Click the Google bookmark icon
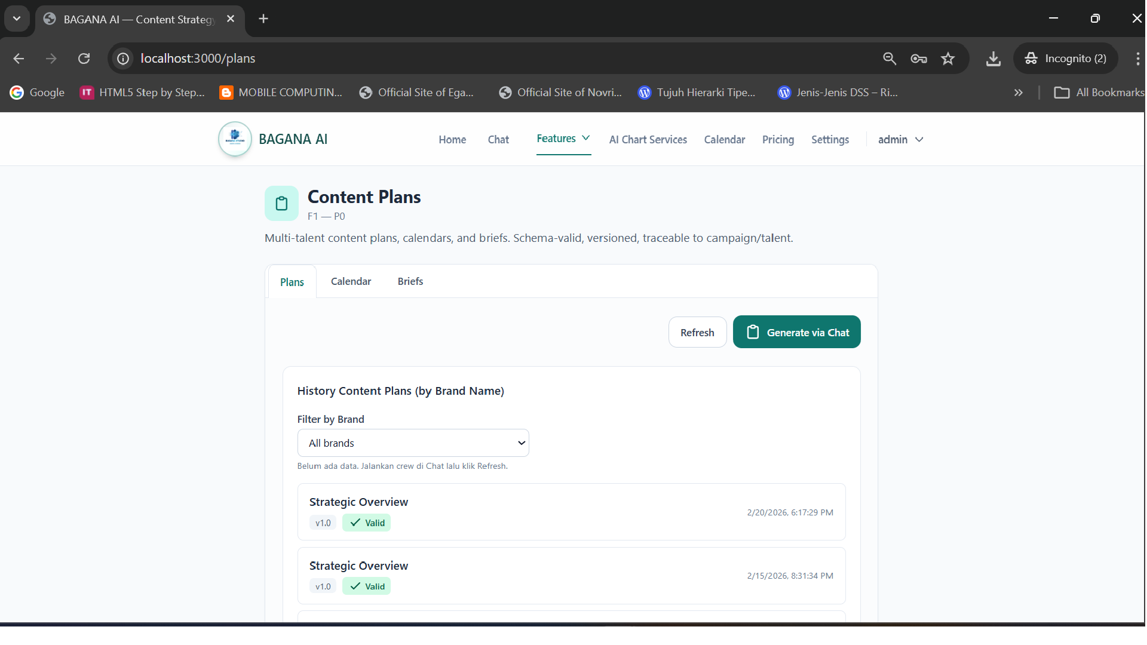Image resolution: width=1147 pixels, height=645 pixels. tap(16, 92)
